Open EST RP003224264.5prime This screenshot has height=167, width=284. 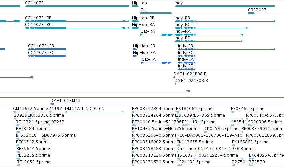click(154, 115)
